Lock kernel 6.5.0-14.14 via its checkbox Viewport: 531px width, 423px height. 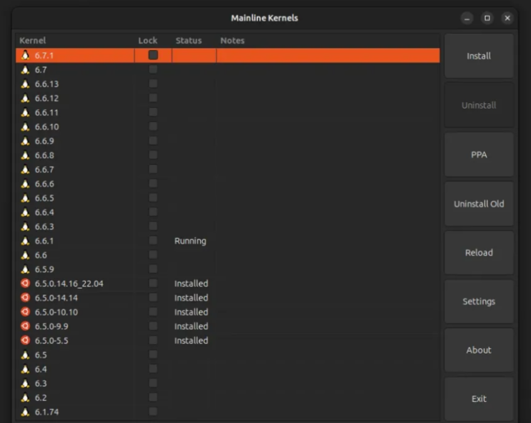[x=153, y=297]
